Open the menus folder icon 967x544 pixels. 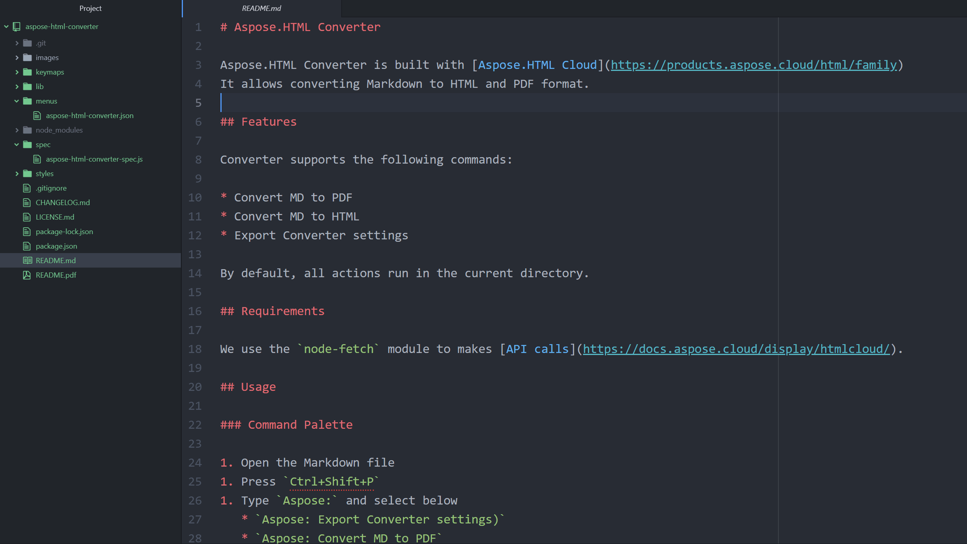tap(27, 100)
